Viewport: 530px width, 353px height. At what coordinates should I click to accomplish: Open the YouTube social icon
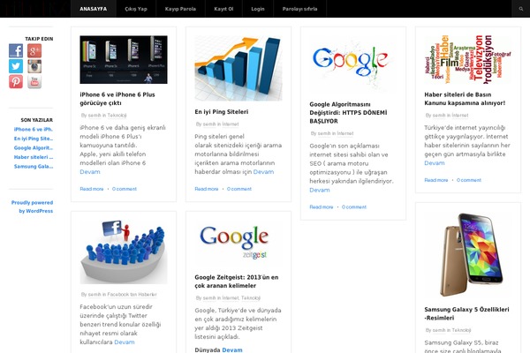point(34,82)
